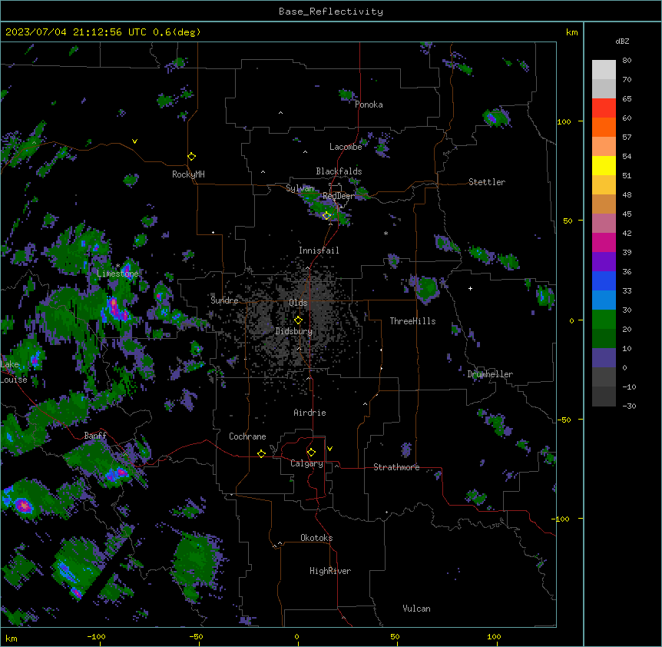Click the Calgary city label

(x=306, y=463)
